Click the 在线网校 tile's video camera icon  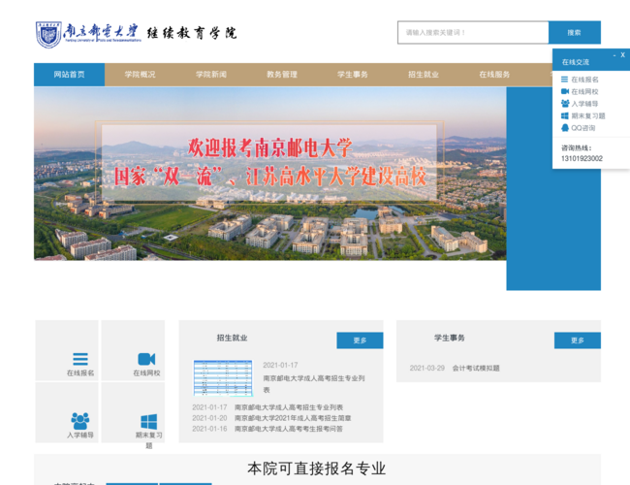point(146,359)
